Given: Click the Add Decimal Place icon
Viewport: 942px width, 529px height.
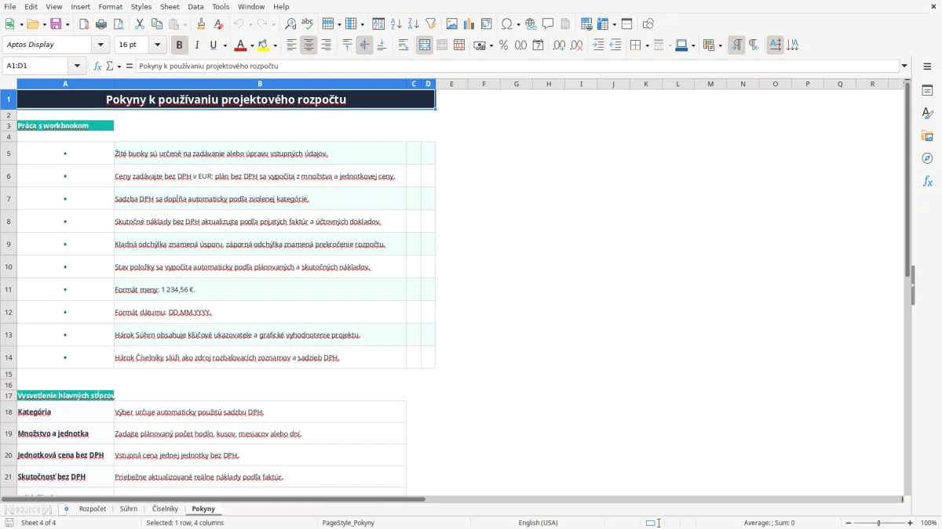Looking at the screenshot, I should click(x=560, y=45).
